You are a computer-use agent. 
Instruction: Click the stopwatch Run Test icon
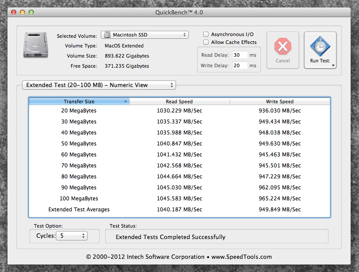tap(320, 46)
